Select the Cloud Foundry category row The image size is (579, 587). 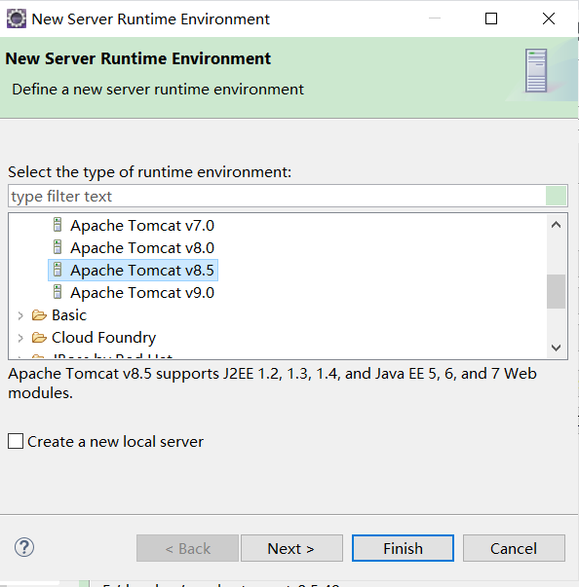pyautogui.click(x=103, y=338)
